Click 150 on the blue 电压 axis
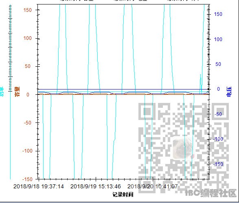Viewport: 239px width, 203px height. click(218, 14)
